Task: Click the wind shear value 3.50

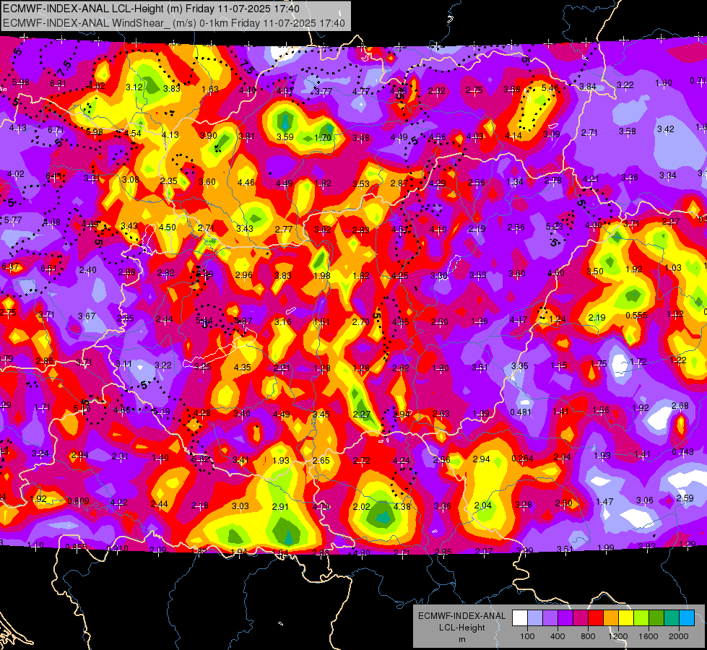Action: (x=595, y=271)
